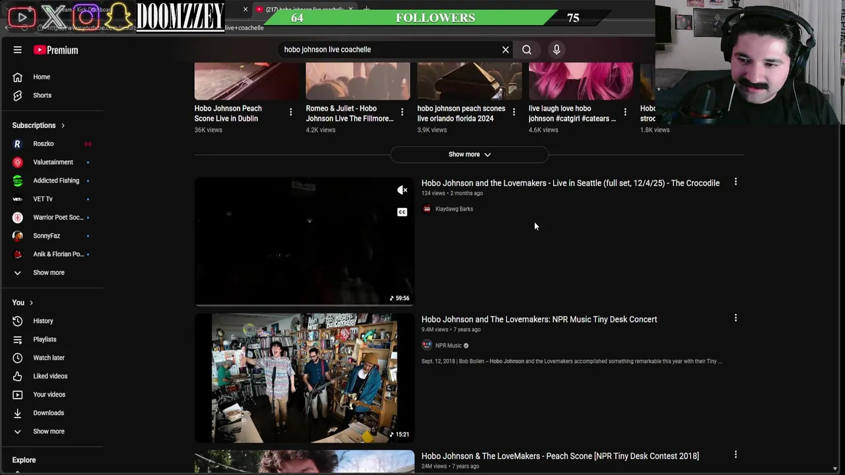Open options menu for Peach Scone Contest video
845x475 pixels.
(735, 455)
